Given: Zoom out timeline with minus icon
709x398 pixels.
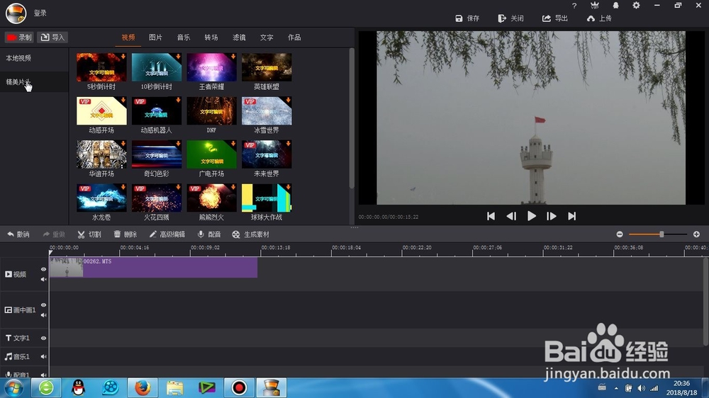Looking at the screenshot, I should point(620,234).
